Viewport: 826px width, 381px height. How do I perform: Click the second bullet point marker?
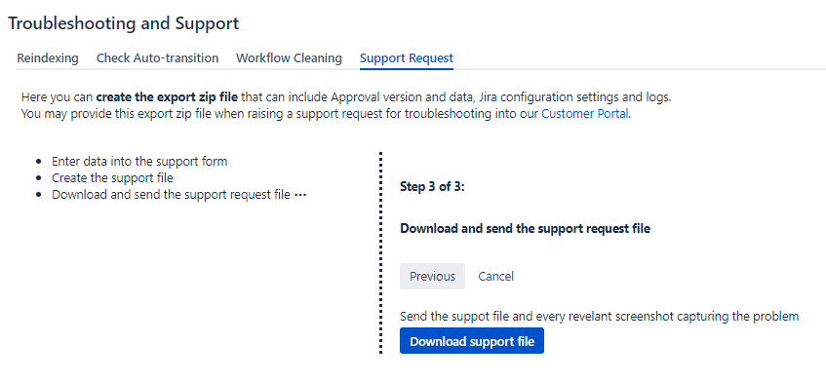[x=38, y=179]
